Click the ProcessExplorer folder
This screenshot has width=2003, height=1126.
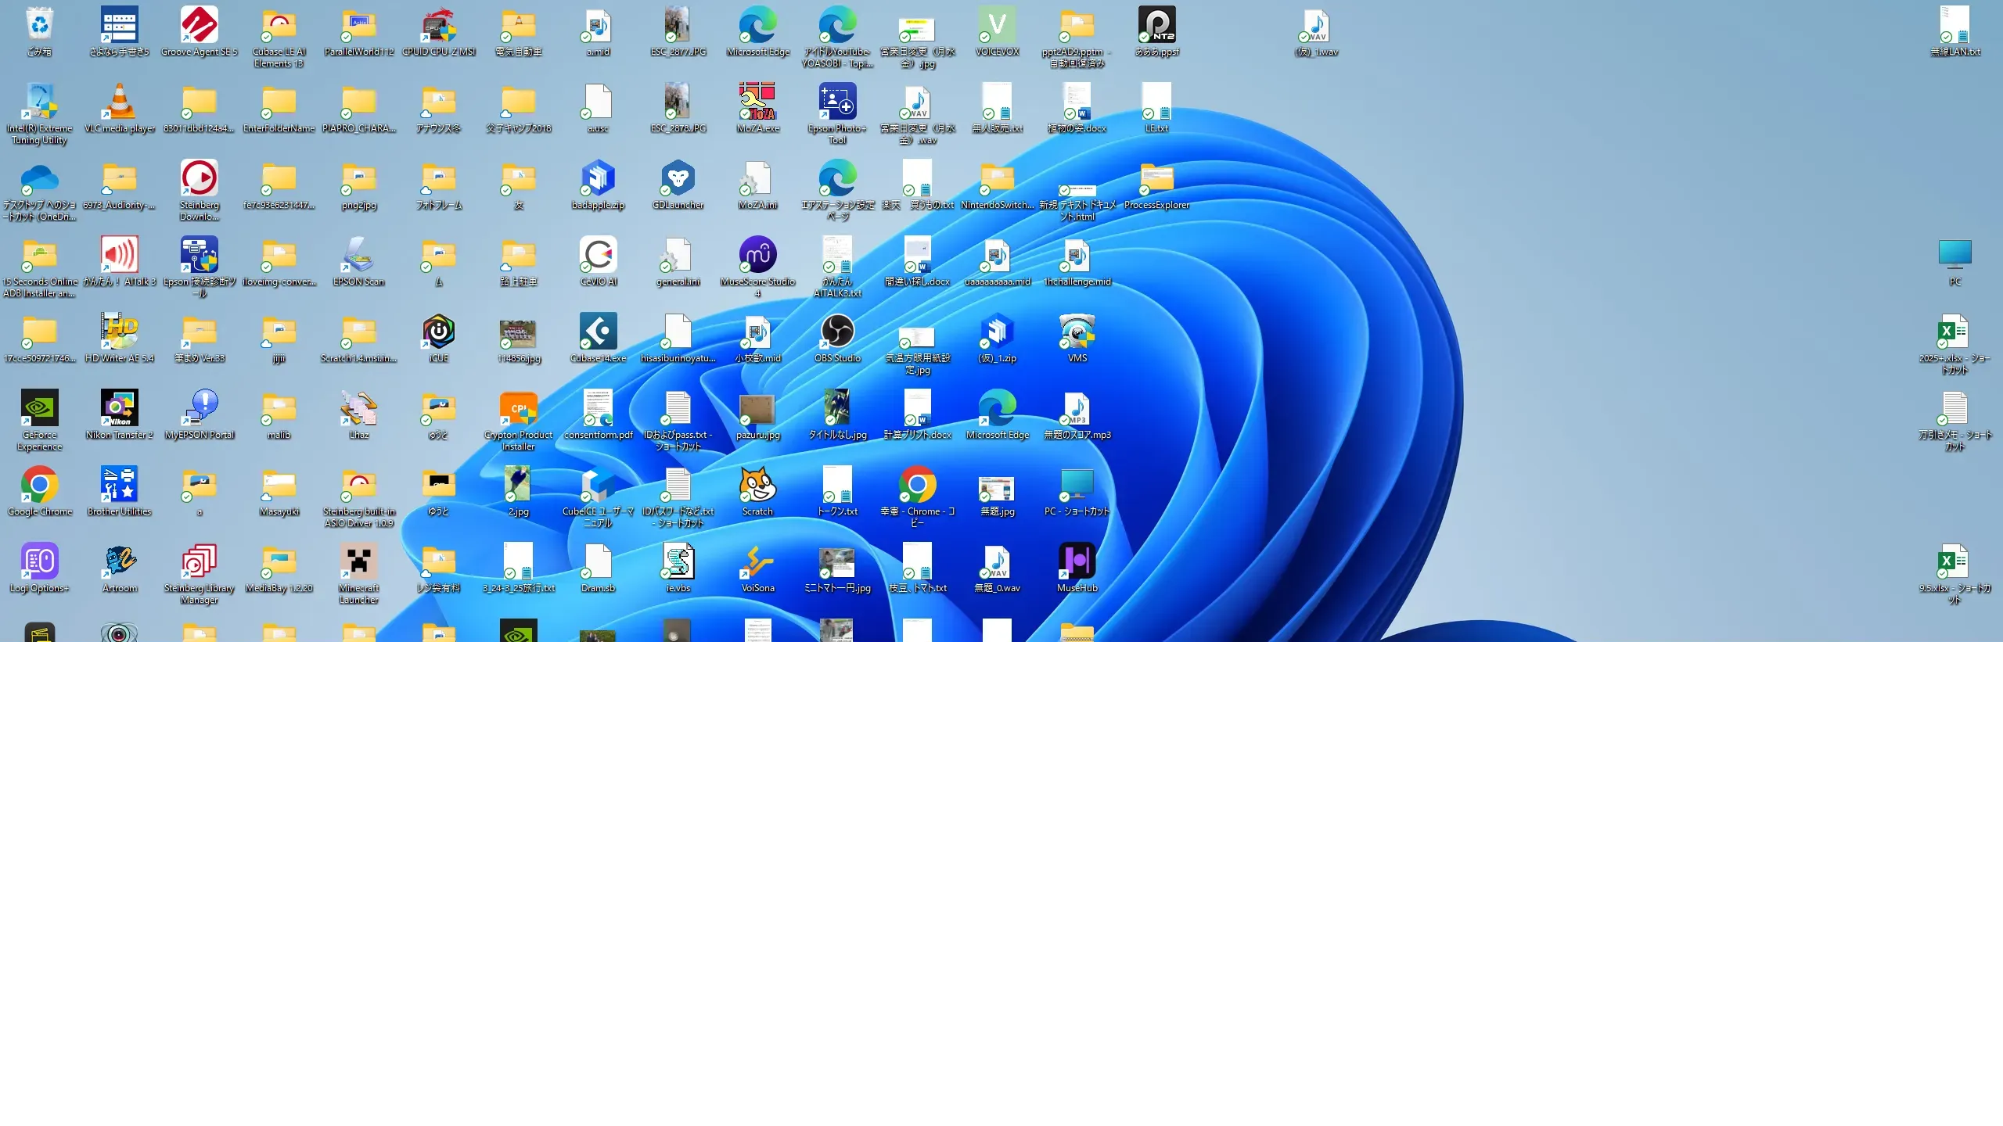(x=1156, y=178)
